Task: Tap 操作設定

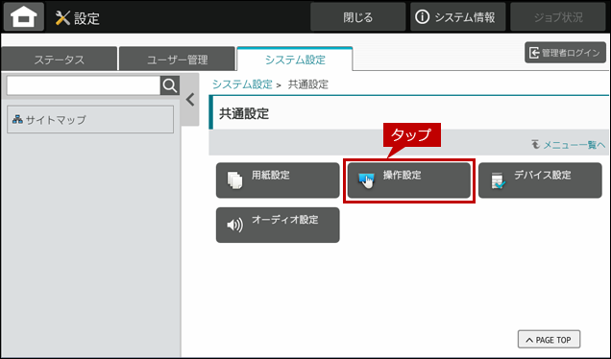Action: click(x=408, y=180)
